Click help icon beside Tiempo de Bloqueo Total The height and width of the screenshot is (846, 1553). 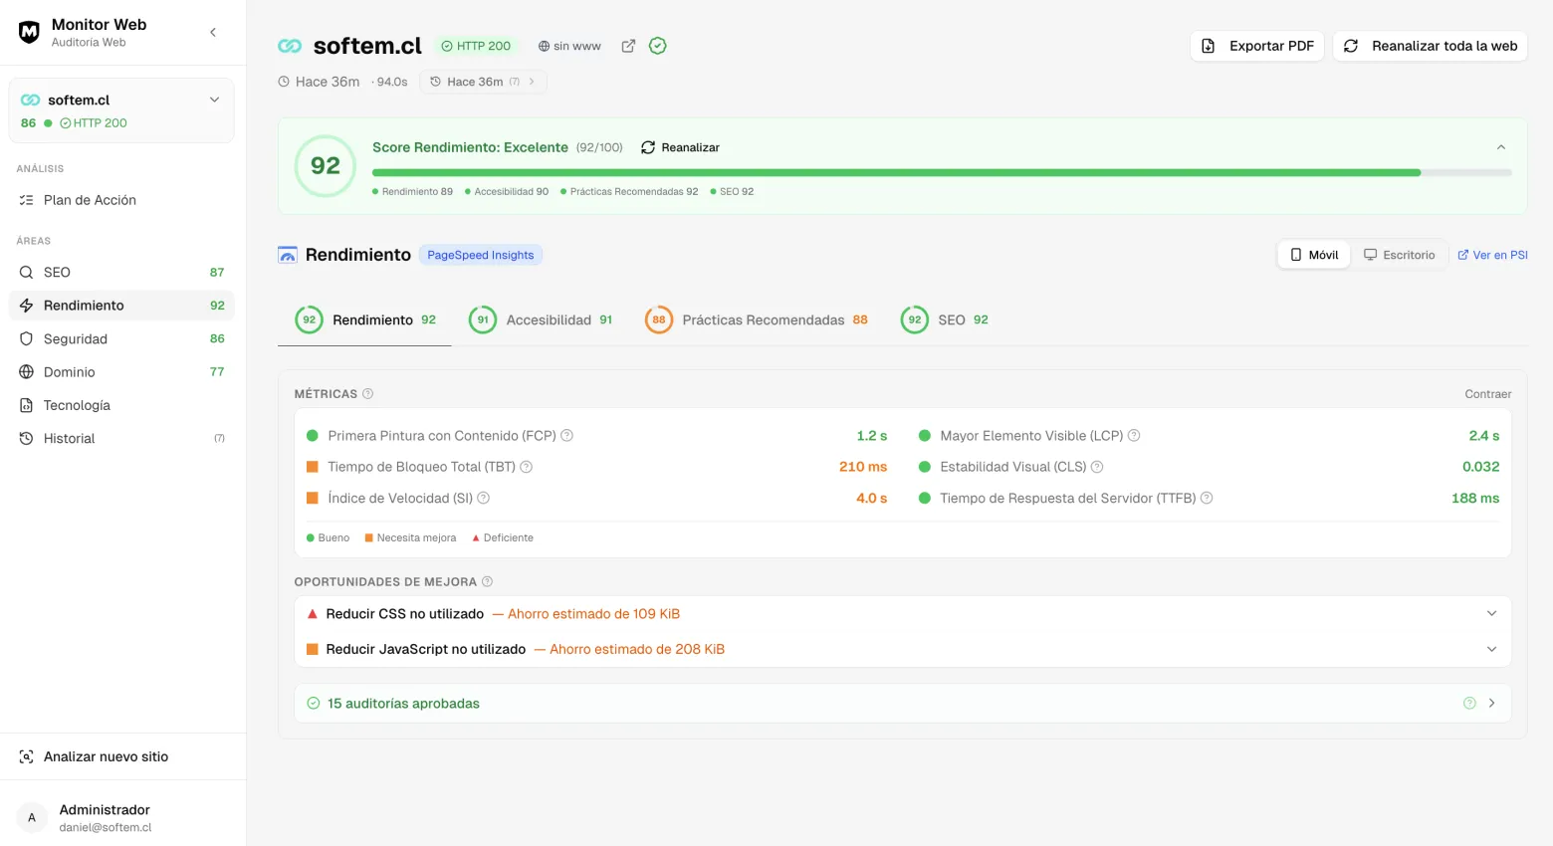click(527, 467)
